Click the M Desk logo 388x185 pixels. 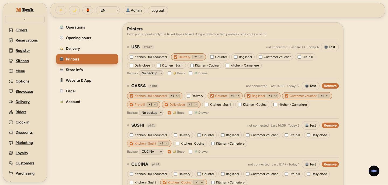point(25,10)
